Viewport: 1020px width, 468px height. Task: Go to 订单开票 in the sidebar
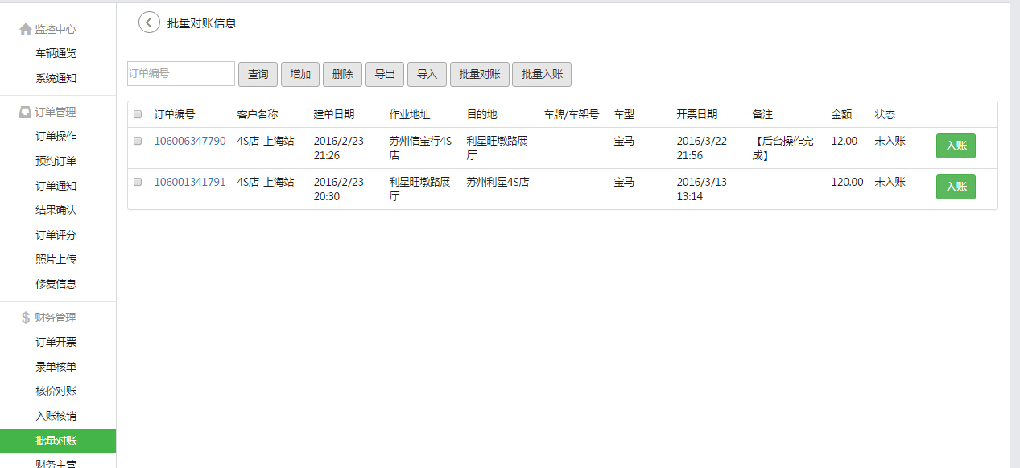(x=56, y=342)
